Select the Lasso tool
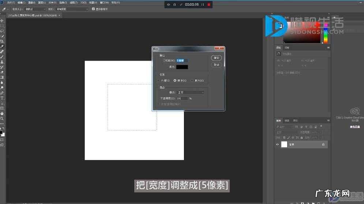 tap(2, 31)
